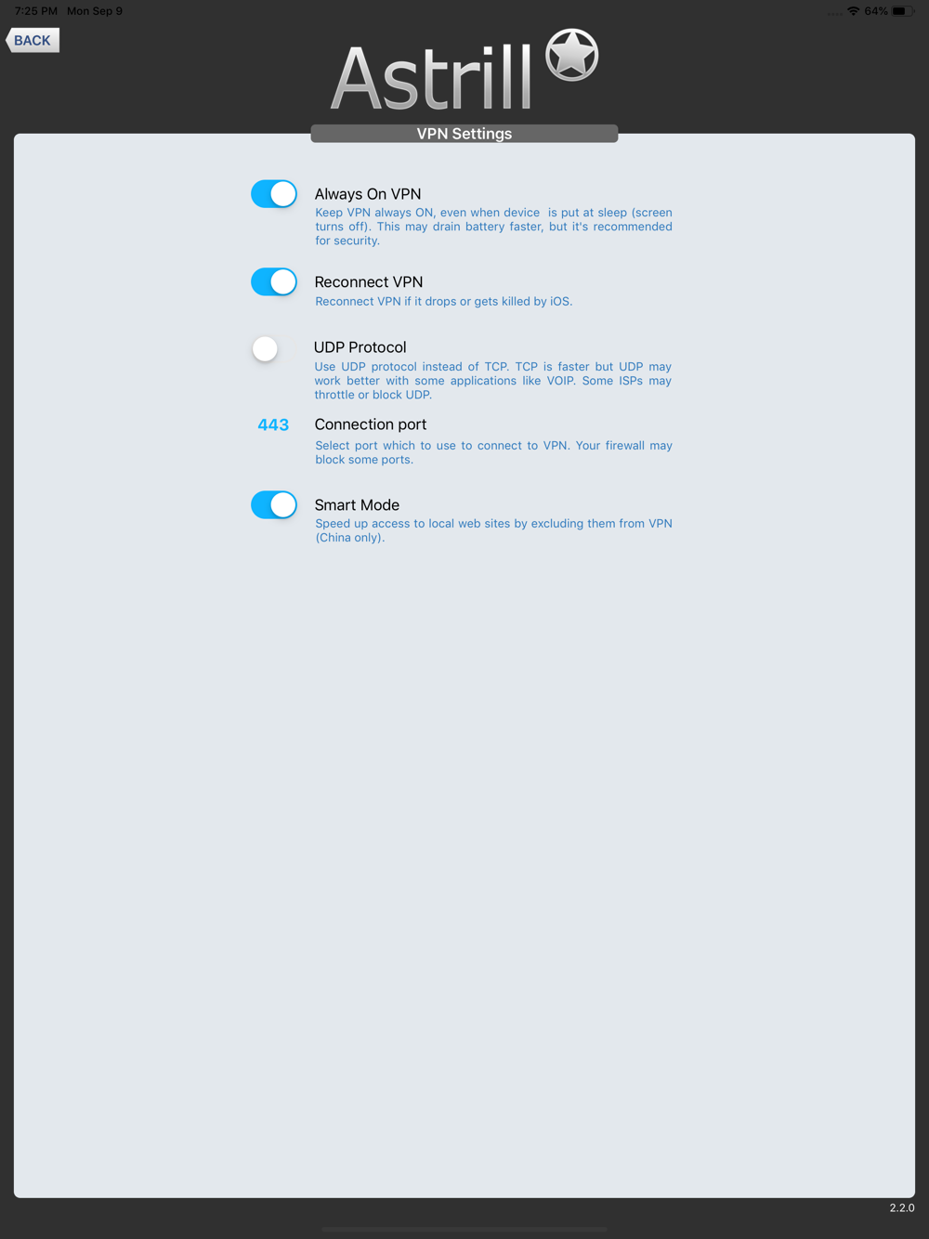Tap the Astrill star logo icon

(571, 54)
